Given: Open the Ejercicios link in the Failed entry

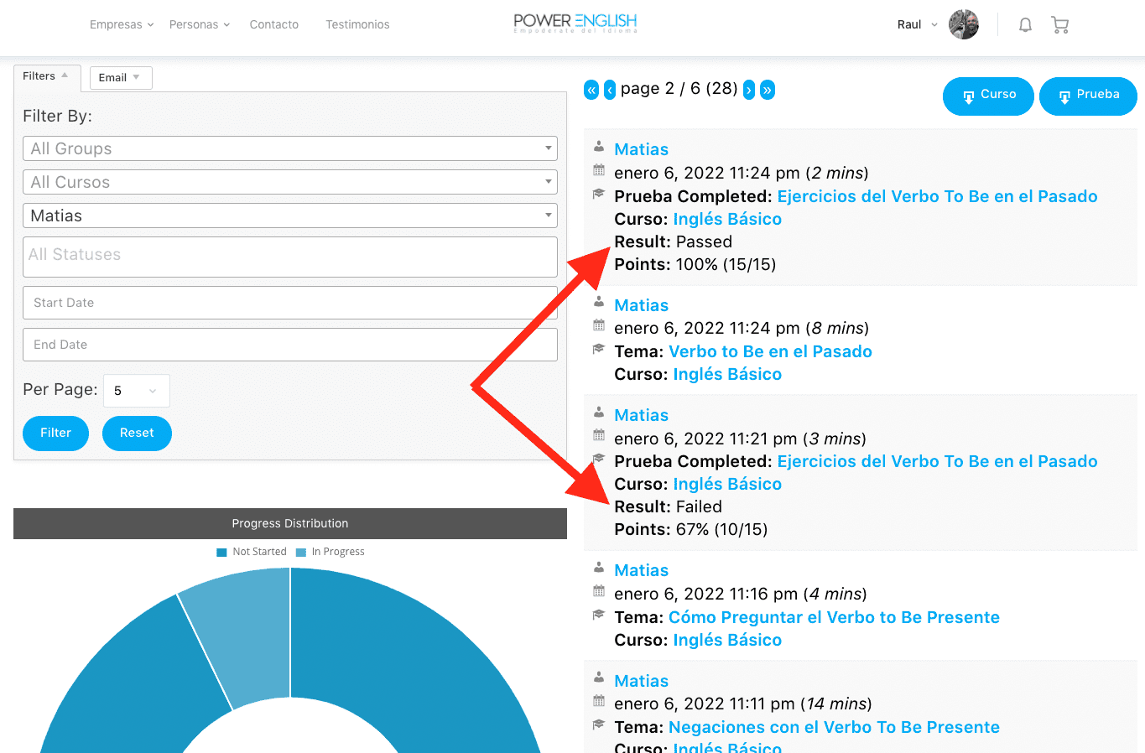Looking at the screenshot, I should 937,461.
